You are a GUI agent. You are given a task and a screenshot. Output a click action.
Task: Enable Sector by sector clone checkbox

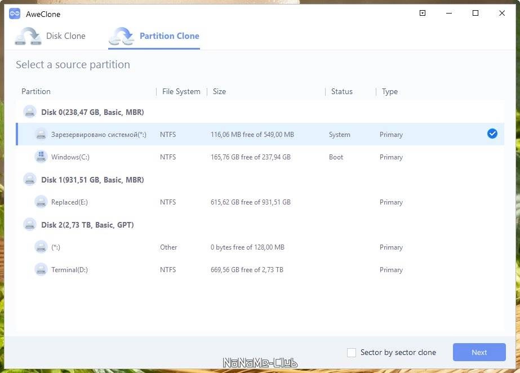point(352,352)
